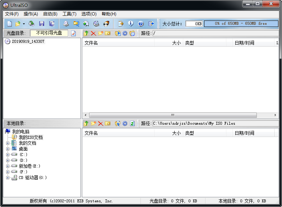Screen dimensions: 282x207
Task: Click the image 路径 field showing /
Action: pyautogui.click(x=216, y=33)
